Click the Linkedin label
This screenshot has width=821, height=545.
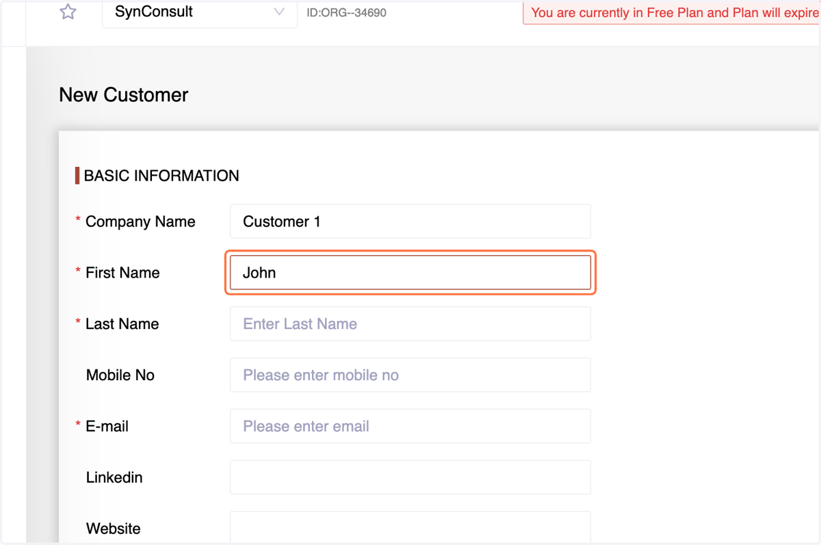[114, 477]
